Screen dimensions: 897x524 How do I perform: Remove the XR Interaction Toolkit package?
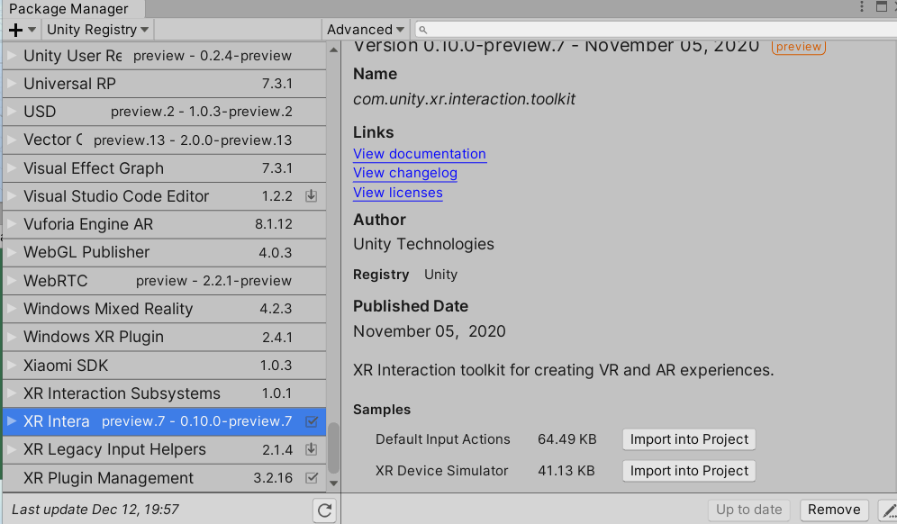(834, 510)
